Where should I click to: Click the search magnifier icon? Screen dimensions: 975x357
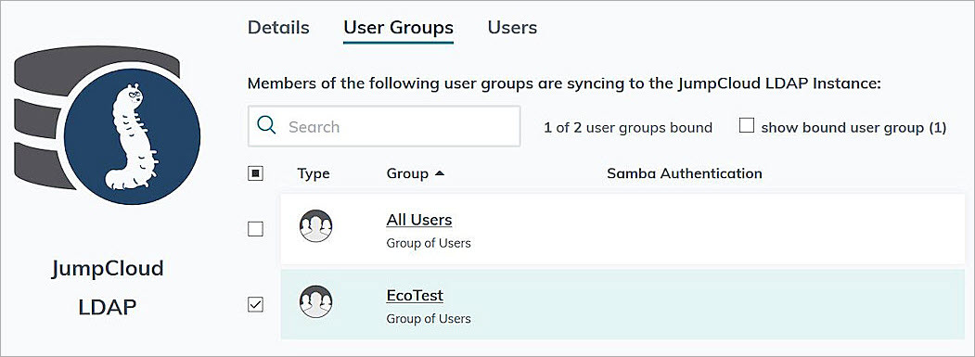pyautogui.click(x=266, y=126)
